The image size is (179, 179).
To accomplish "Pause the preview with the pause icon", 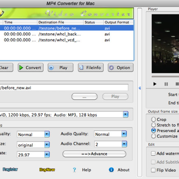I will coord(166,84).
